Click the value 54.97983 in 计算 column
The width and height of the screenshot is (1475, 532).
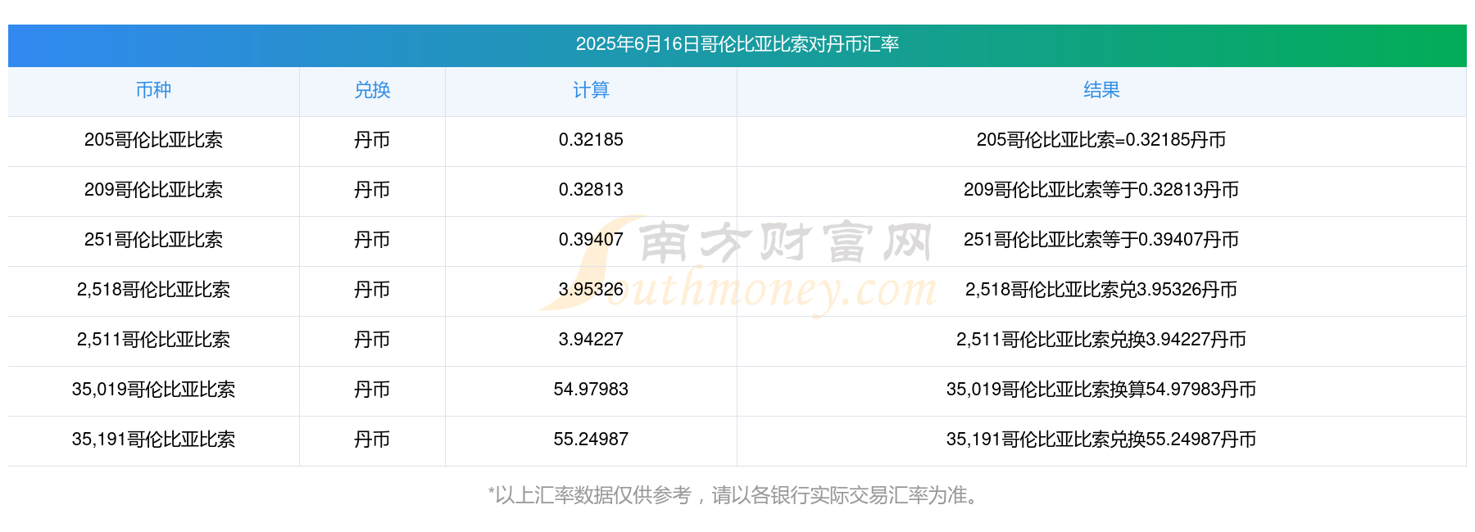click(x=591, y=390)
